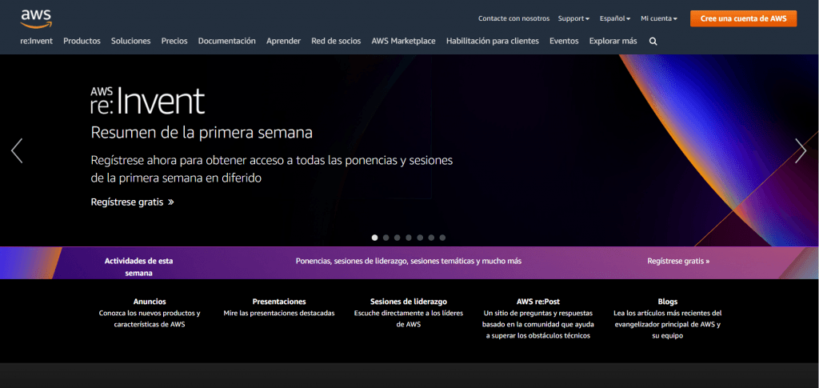This screenshot has height=388, width=819.
Task: Click Un sitio de preguntas description
Action: click(x=538, y=324)
